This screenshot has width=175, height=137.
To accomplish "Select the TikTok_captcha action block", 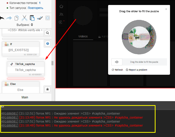I will [x=25, y=67].
